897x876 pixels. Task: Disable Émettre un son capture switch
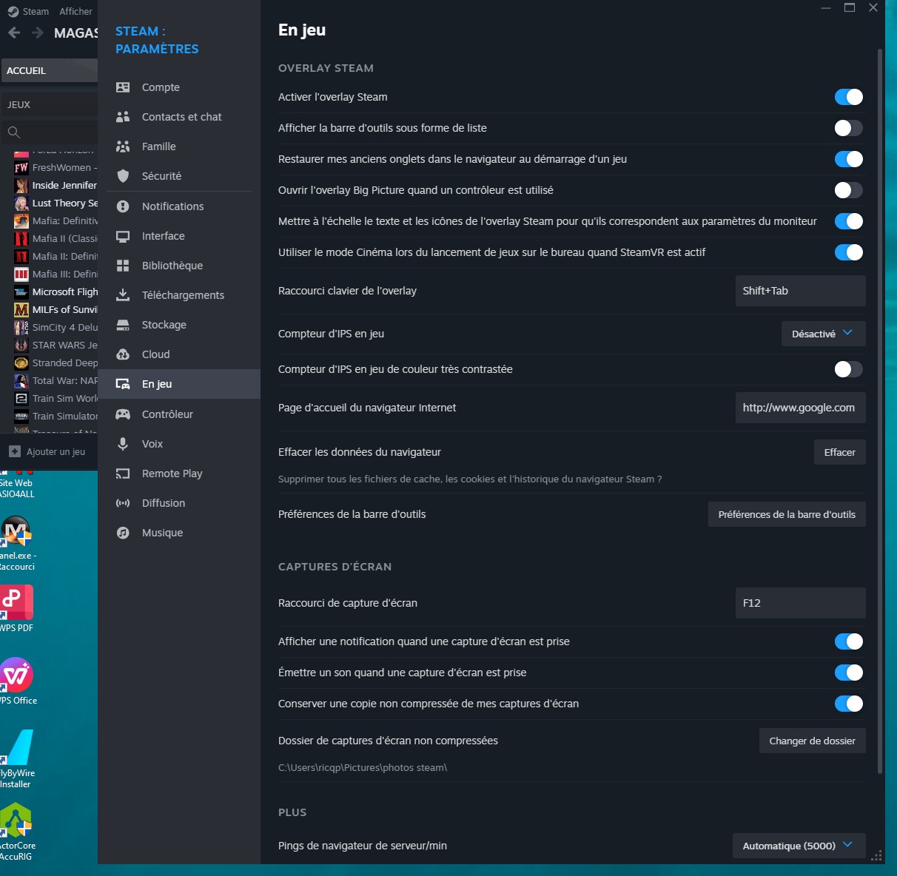[849, 673]
